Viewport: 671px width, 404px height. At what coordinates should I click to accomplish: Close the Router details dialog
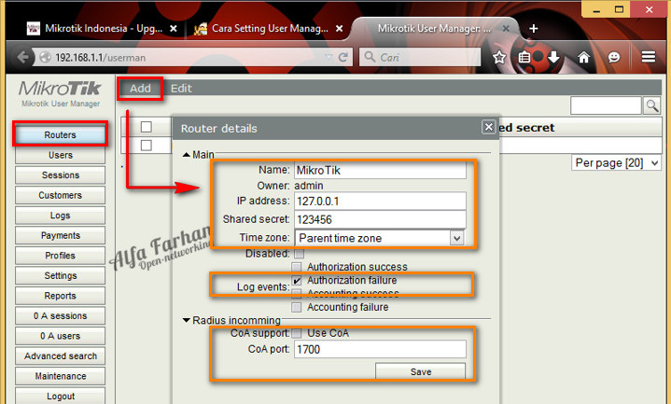[488, 127]
